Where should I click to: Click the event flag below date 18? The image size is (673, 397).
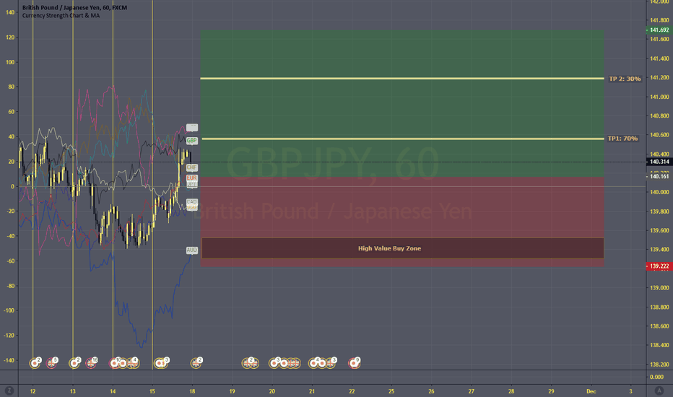coord(196,362)
